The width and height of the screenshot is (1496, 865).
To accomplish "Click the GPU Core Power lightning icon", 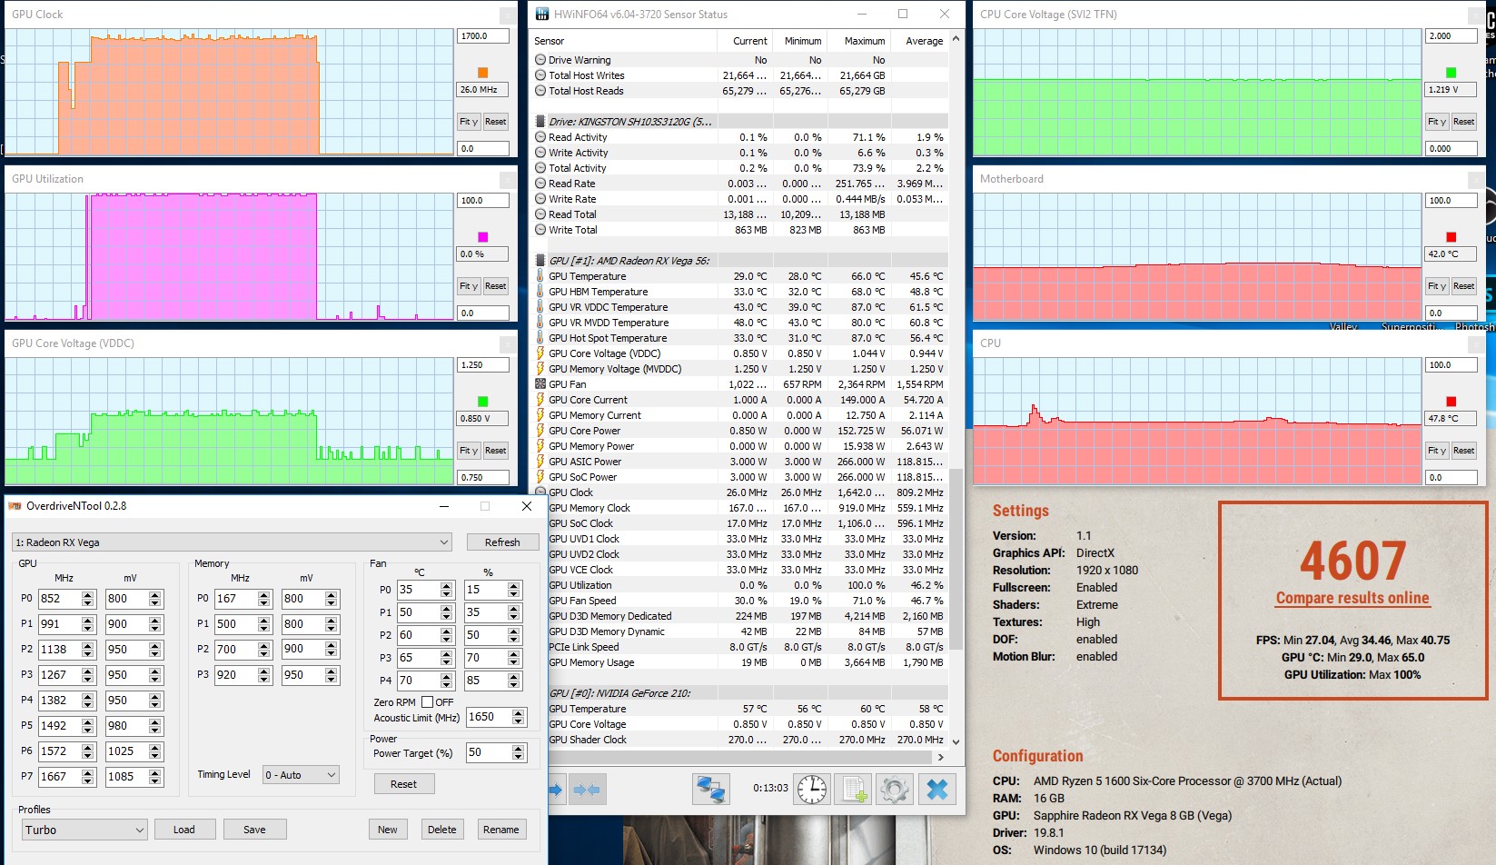I will point(540,431).
